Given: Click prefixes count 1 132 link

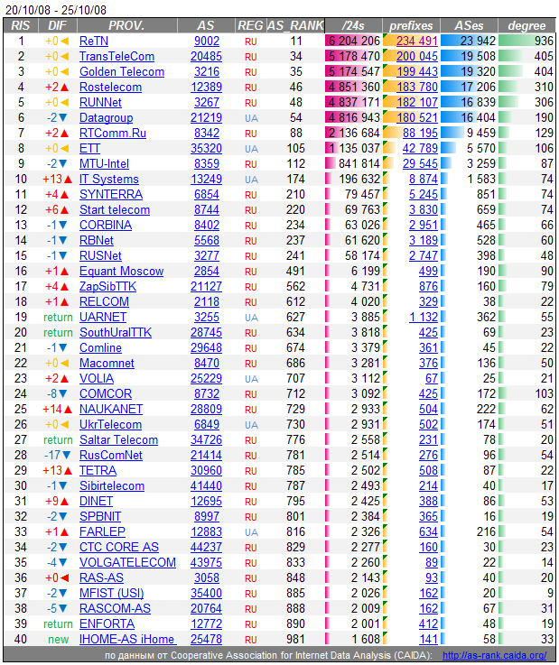Looking at the screenshot, I should (424, 317).
